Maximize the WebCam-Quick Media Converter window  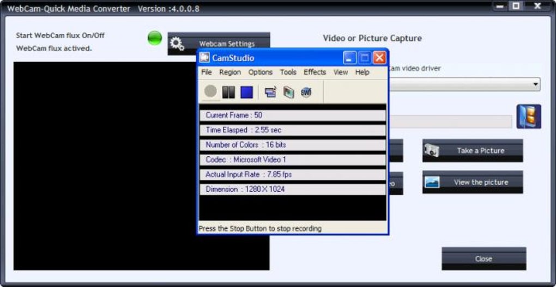coord(516,6)
